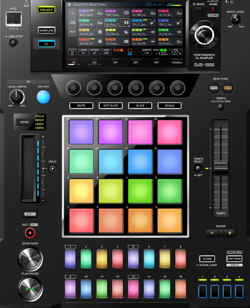Image resolution: width=250 pixels, height=308 pixels.
Task: Tap the pink performance pad 16
Action: pyautogui.click(x=169, y=132)
